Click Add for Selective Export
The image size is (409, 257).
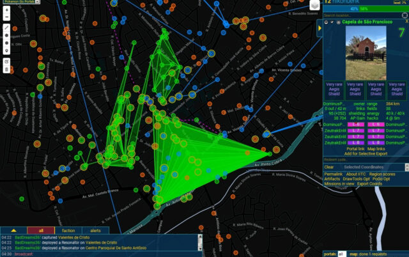tap(366, 153)
